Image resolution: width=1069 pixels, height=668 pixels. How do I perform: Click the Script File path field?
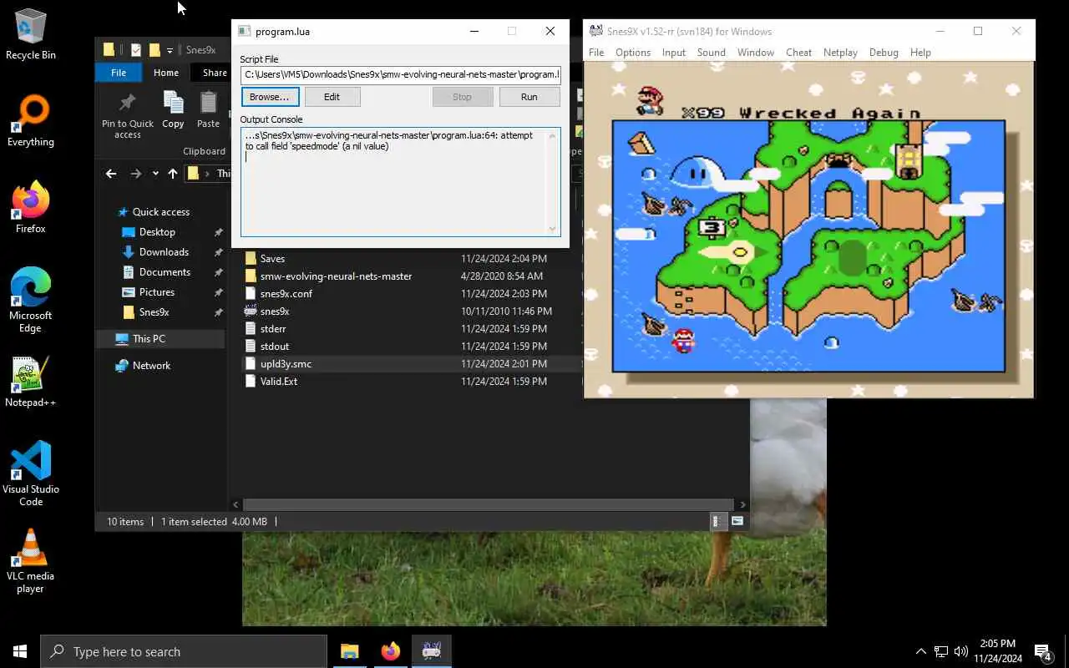[400, 74]
